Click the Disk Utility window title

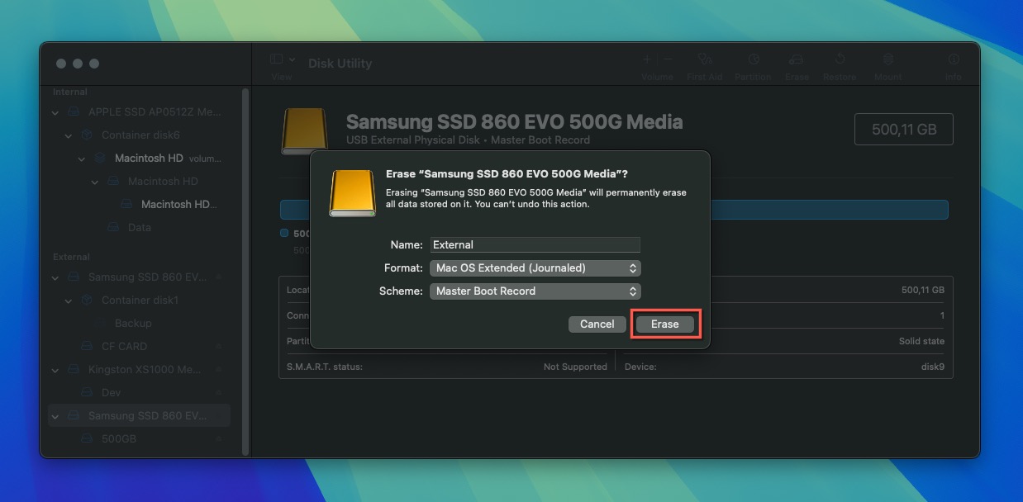pyautogui.click(x=340, y=64)
